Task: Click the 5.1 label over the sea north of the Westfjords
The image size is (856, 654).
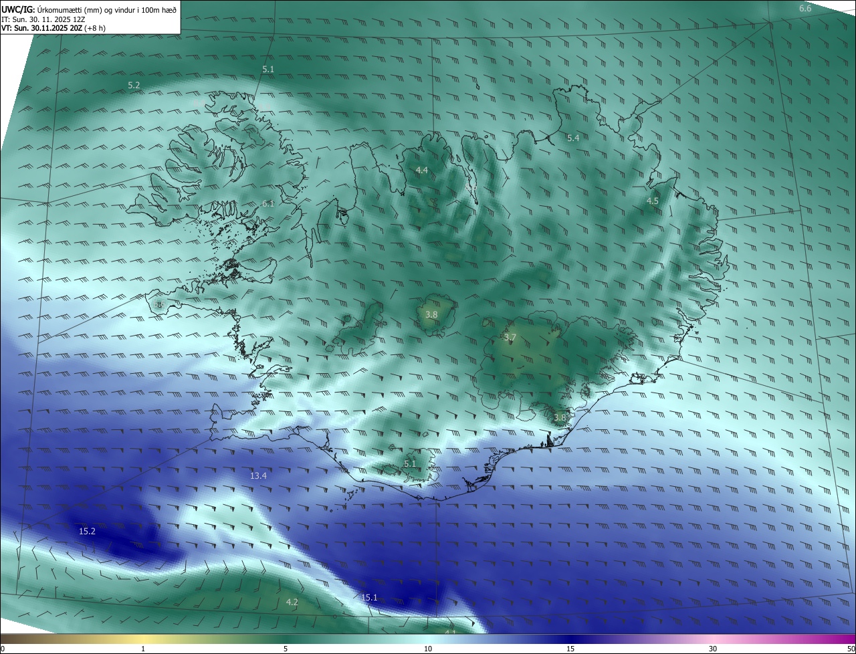Action: [x=268, y=69]
